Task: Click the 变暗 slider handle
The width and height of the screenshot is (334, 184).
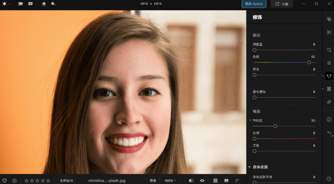Action: pyautogui.click(x=254, y=151)
